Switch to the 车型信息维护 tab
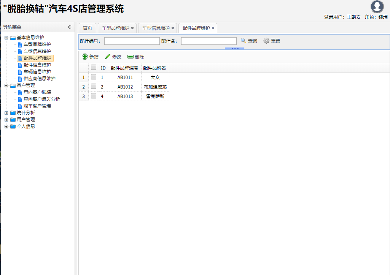 pyautogui.click(x=156, y=28)
